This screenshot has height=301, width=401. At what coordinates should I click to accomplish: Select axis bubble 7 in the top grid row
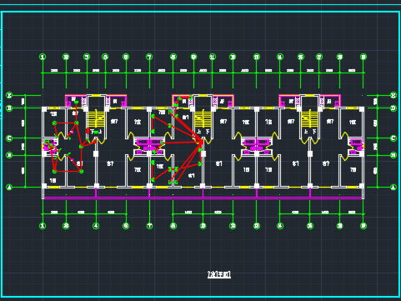point(149,57)
